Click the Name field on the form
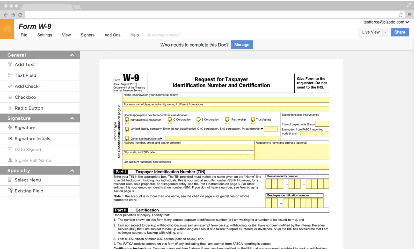The width and height of the screenshot is (414, 249). (225, 100)
